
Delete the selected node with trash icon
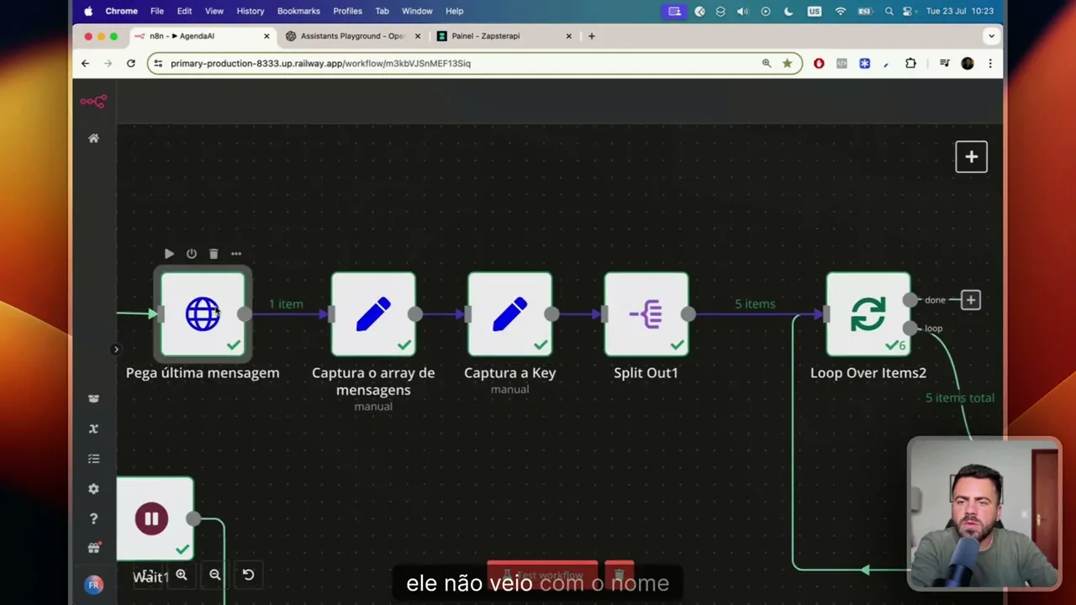coord(214,254)
